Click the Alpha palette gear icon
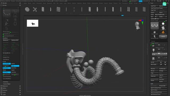The height and width of the screenshot is (96, 170). [x=20, y=88]
